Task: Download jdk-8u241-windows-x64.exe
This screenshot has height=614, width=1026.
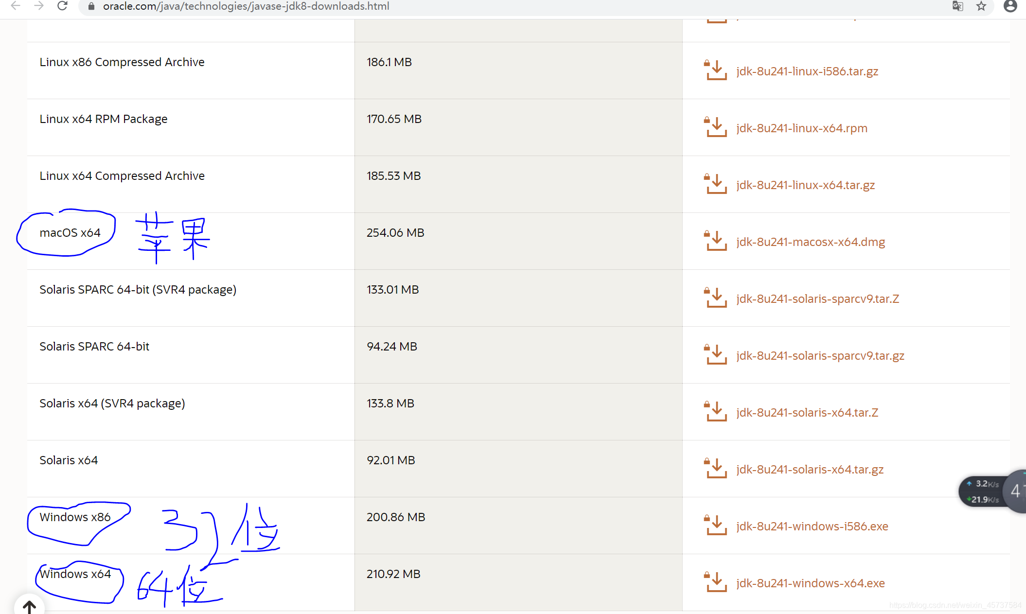Action: coord(811,583)
